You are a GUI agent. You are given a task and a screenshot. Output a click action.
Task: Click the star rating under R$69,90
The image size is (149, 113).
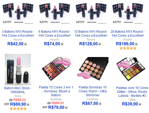[x=18, y=109]
